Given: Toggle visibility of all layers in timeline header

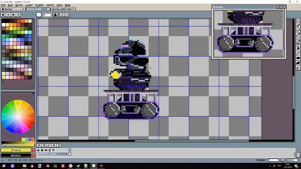Looking at the screenshot, I should [x=39, y=150].
